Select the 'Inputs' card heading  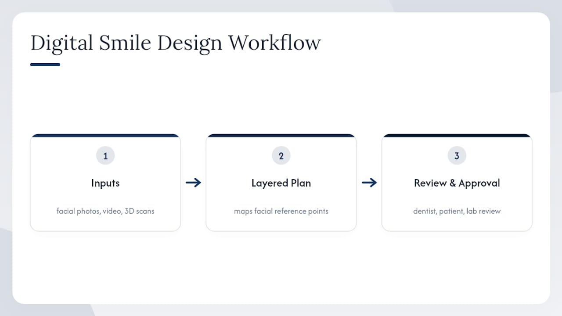click(105, 183)
